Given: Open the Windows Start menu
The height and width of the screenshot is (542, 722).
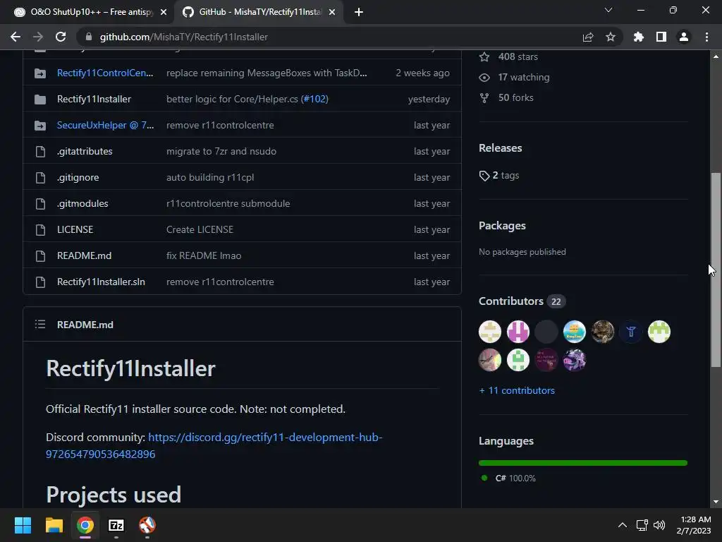Looking at the screenshot, I should (23, 525).
